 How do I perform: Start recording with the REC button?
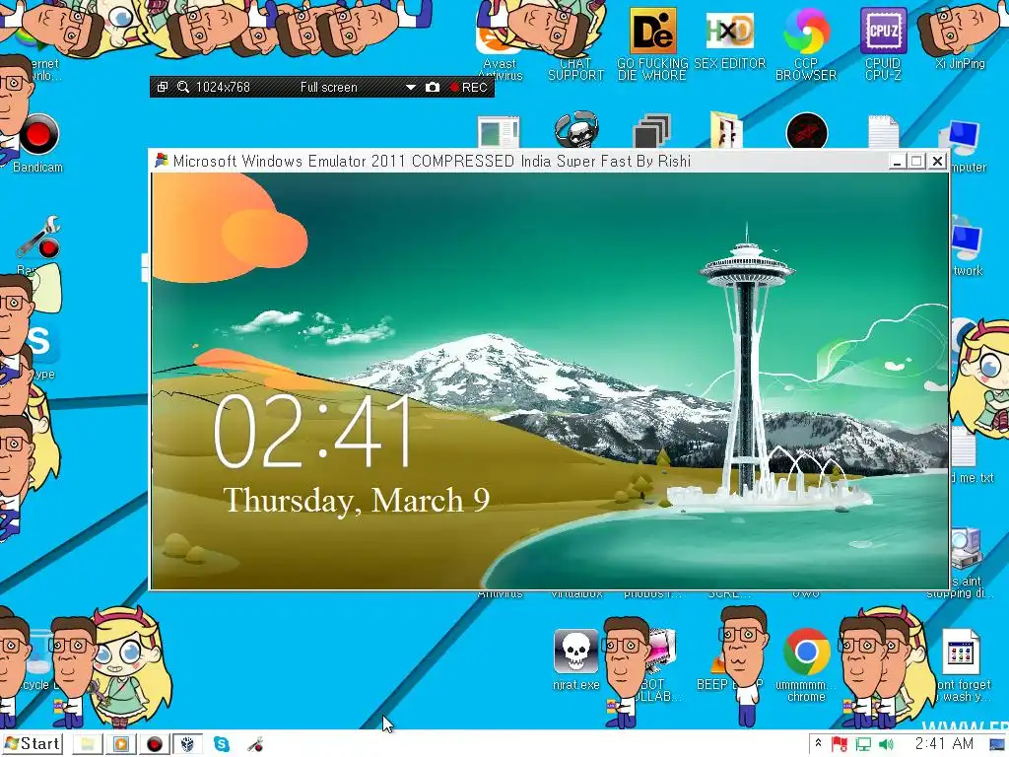point(468,87)
